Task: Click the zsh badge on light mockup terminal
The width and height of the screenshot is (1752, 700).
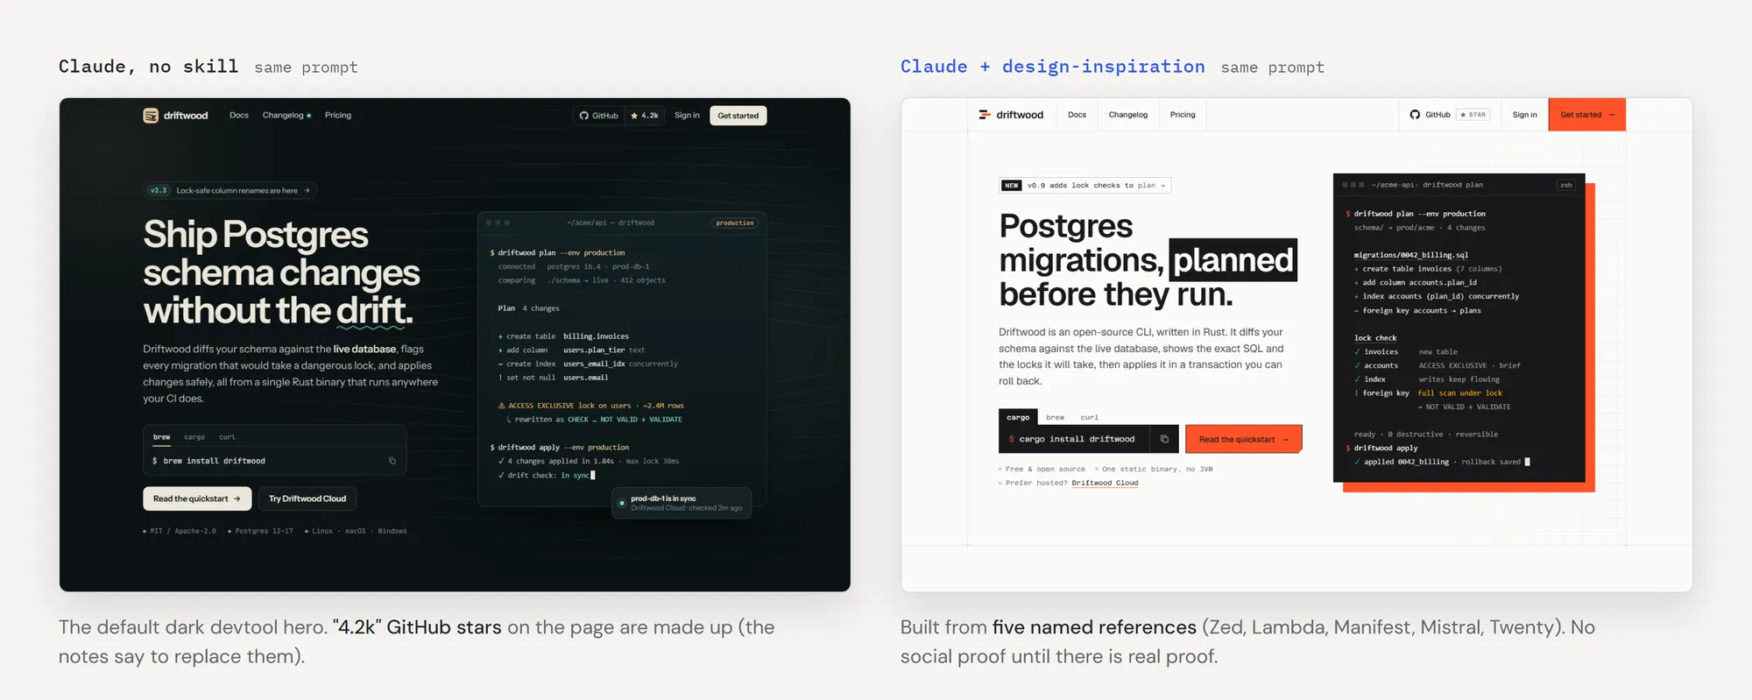Action: coord(1565,185)
